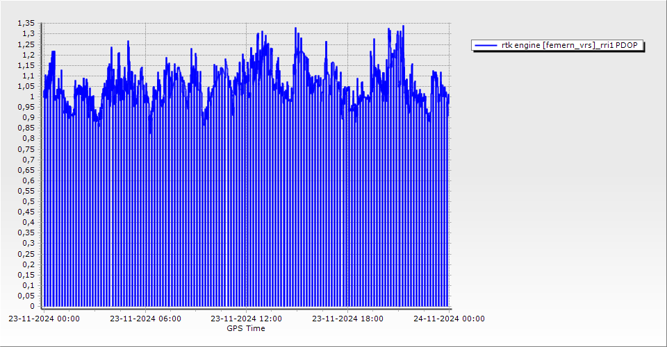Click the 0,1 label on the Y axis
This screenshot has width=667, height=347.
click(29, 285)
